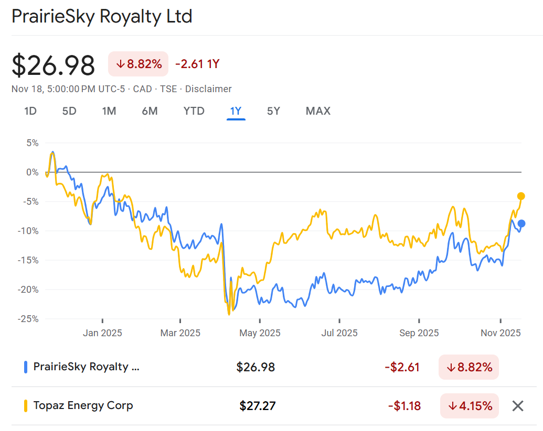Image resolution: width=543 pixels, height=431 pixels.
Task: Select the 1D time range tab
Action: coord(30,111)
